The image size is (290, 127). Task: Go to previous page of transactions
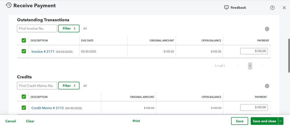click(x=238, y=66)
